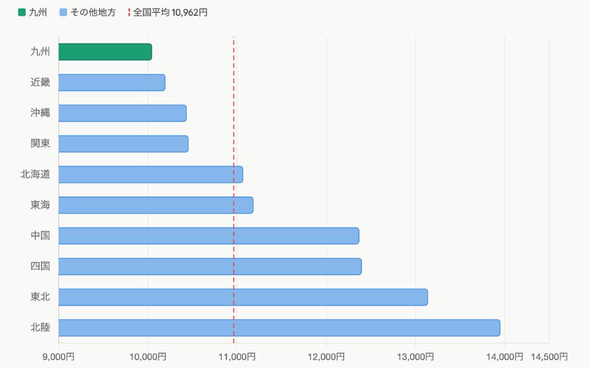
Task: Click the red dashed national average line
Action: [x=234, y=190]
